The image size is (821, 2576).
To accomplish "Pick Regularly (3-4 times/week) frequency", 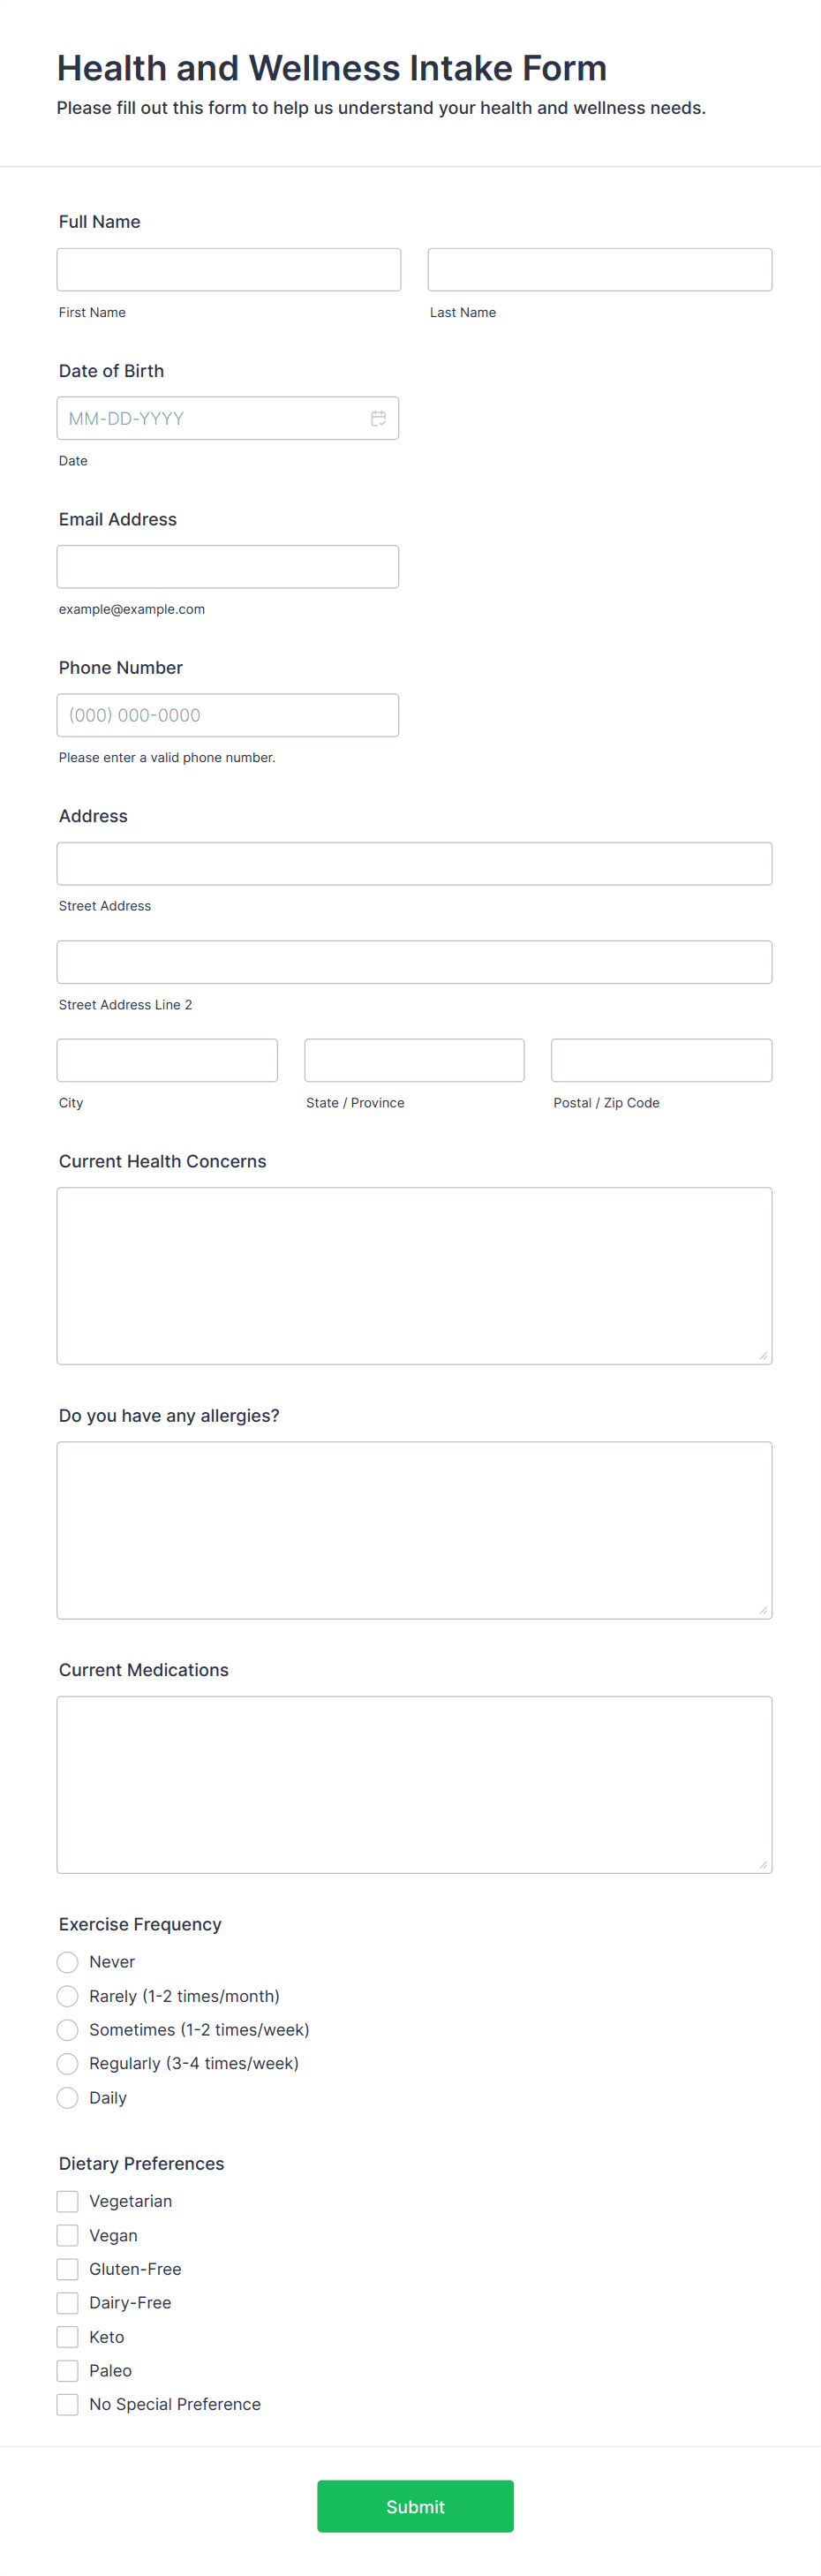I will 67,2063.
